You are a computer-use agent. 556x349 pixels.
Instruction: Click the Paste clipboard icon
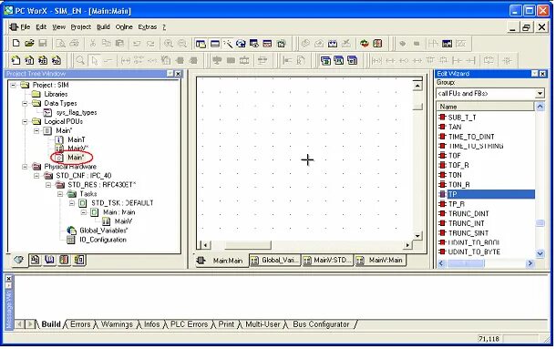point(119,43)
